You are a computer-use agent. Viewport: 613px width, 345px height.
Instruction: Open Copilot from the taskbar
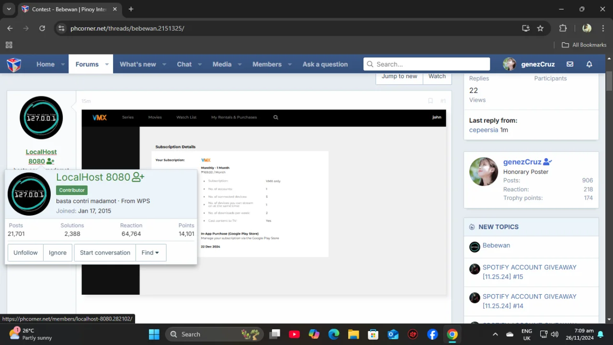click(314, 334)
